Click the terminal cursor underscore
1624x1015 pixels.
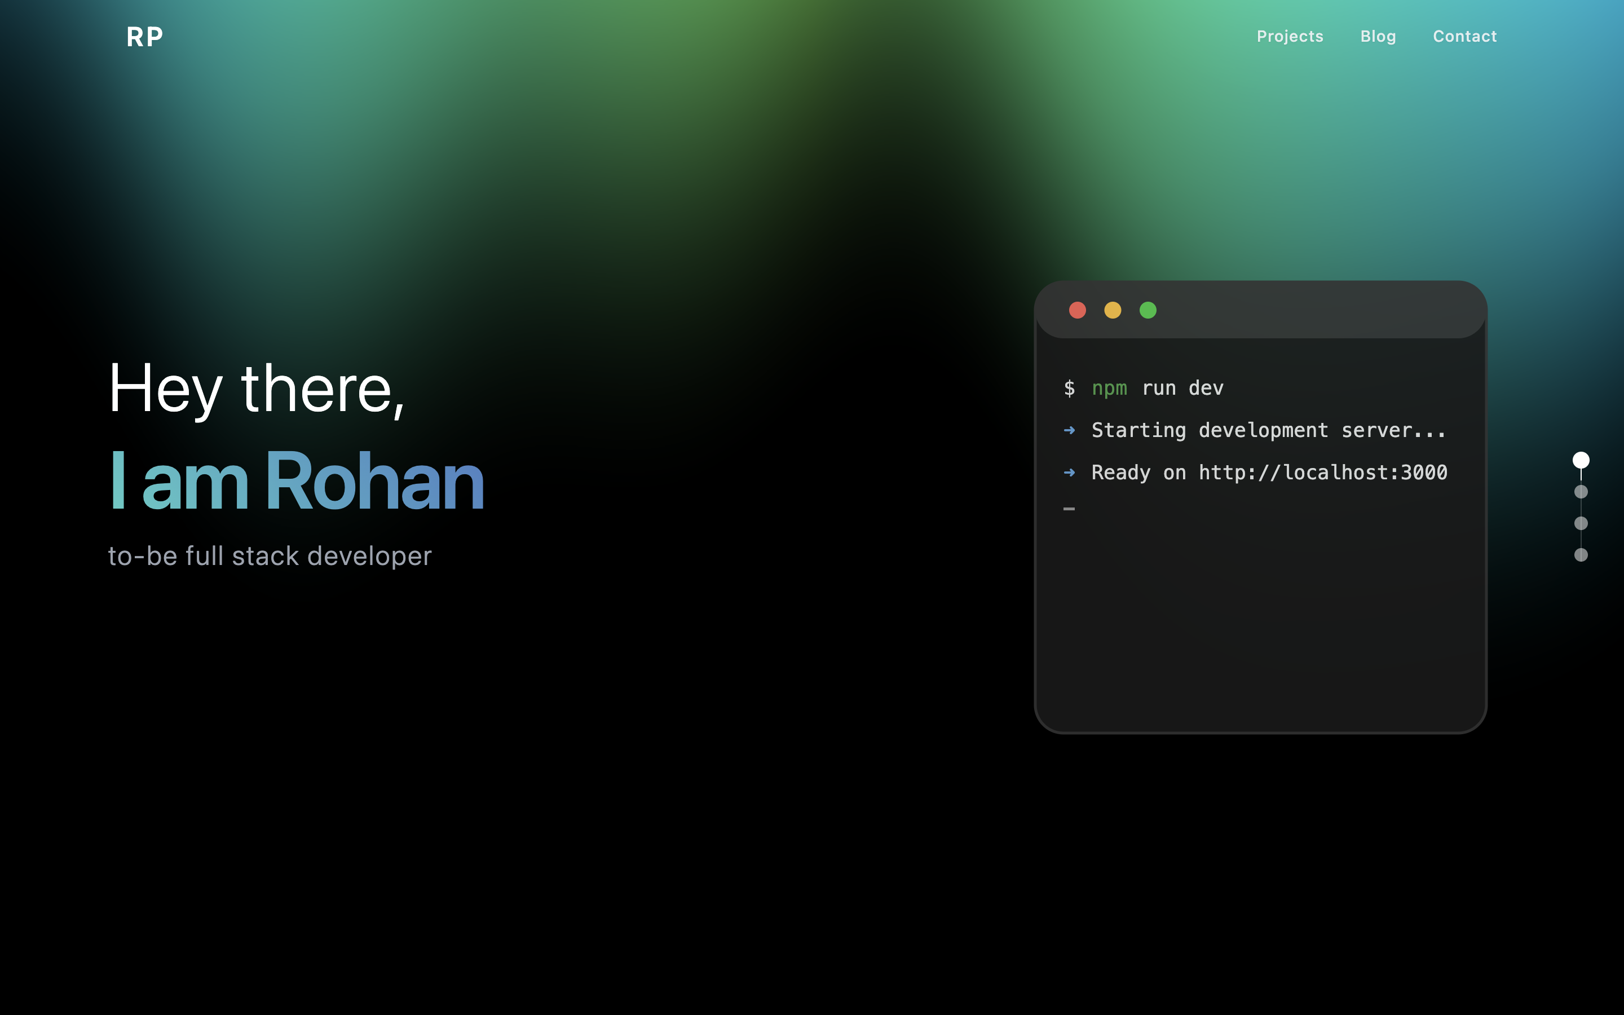1069,509
